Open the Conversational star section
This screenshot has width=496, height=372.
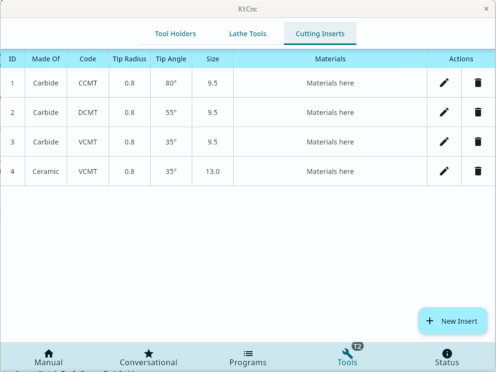click(x=149, y=358)
